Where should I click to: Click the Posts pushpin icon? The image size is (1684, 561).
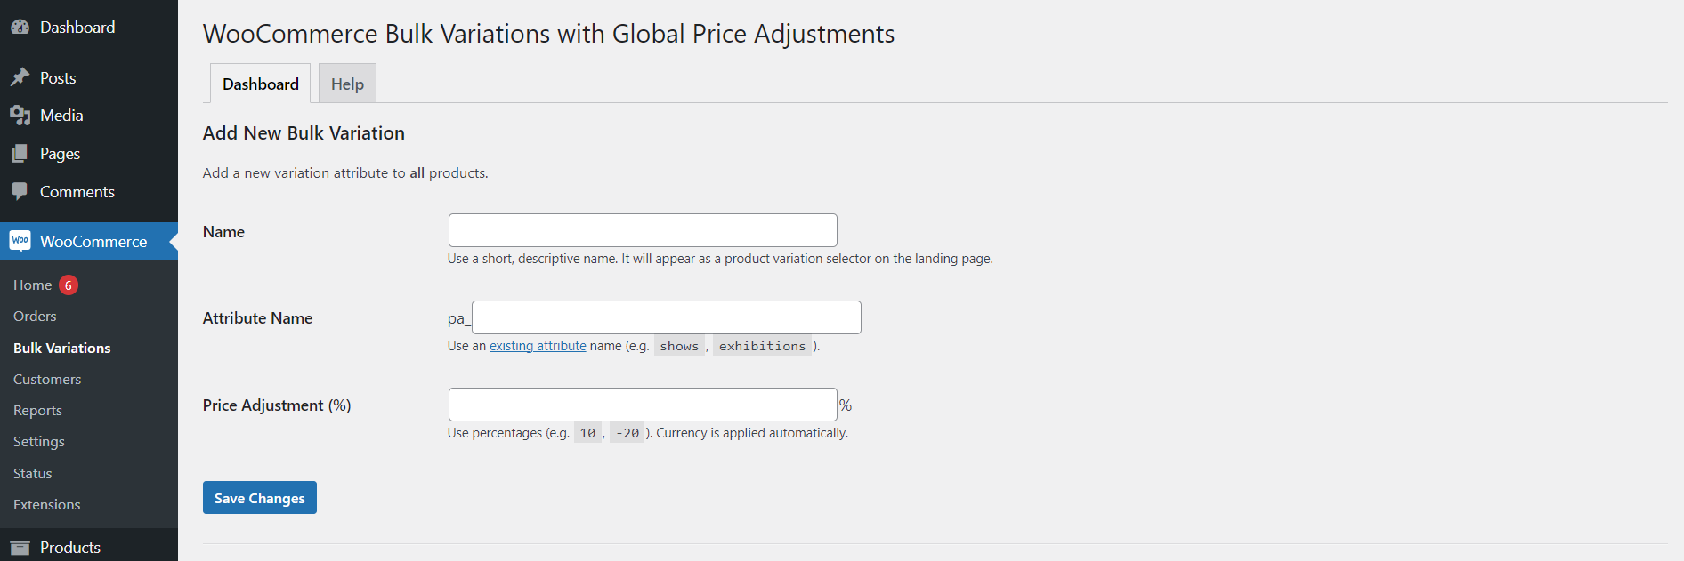coord(20,78)
